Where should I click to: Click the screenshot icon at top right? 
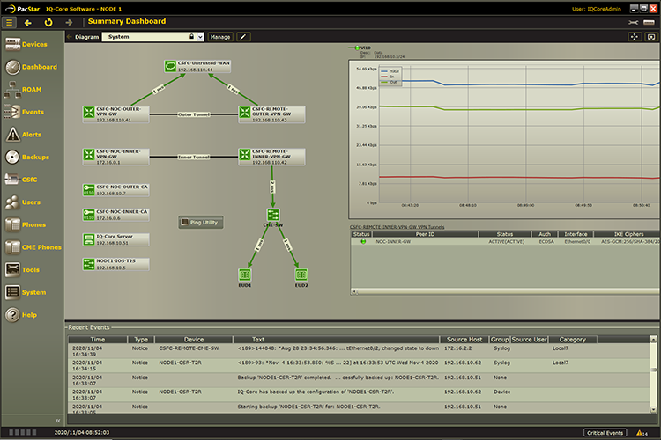pos(651,37)
